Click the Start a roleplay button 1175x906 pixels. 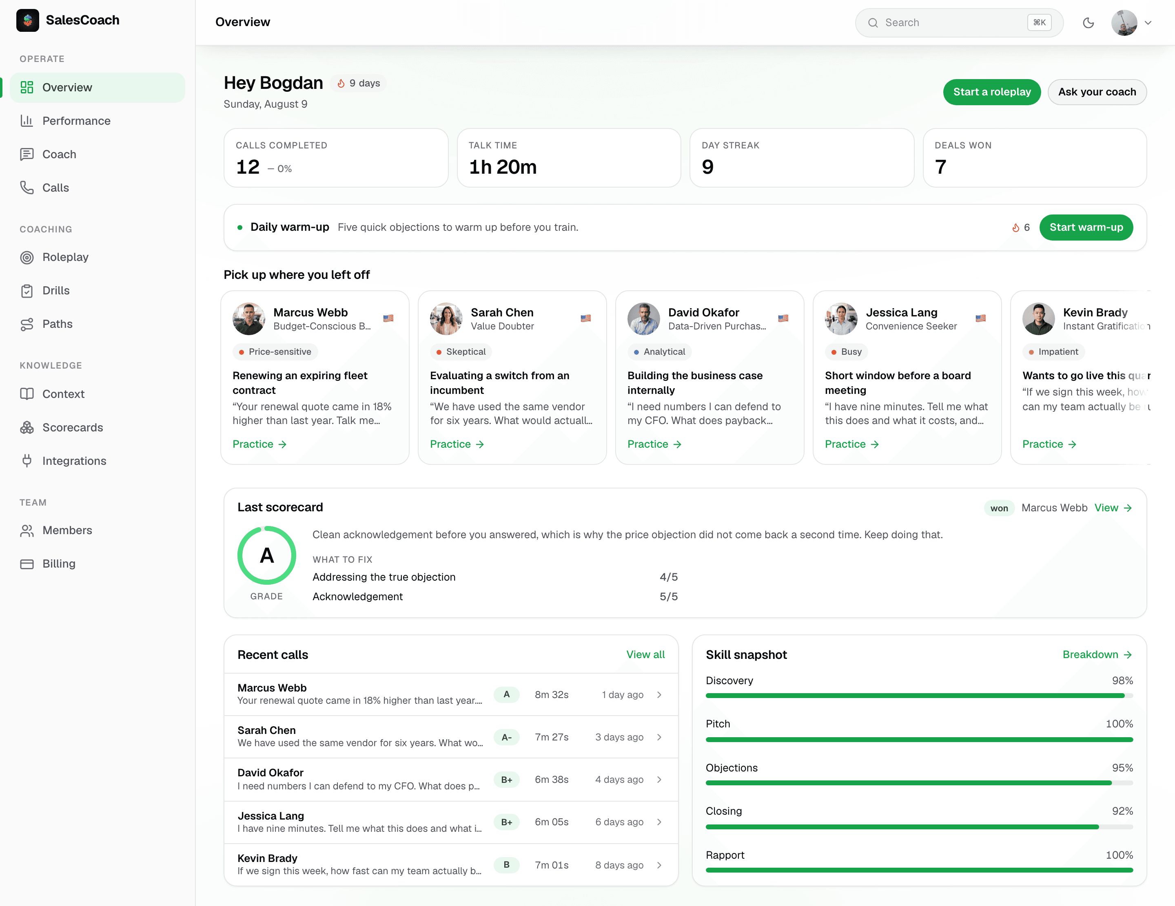(991, 92)
